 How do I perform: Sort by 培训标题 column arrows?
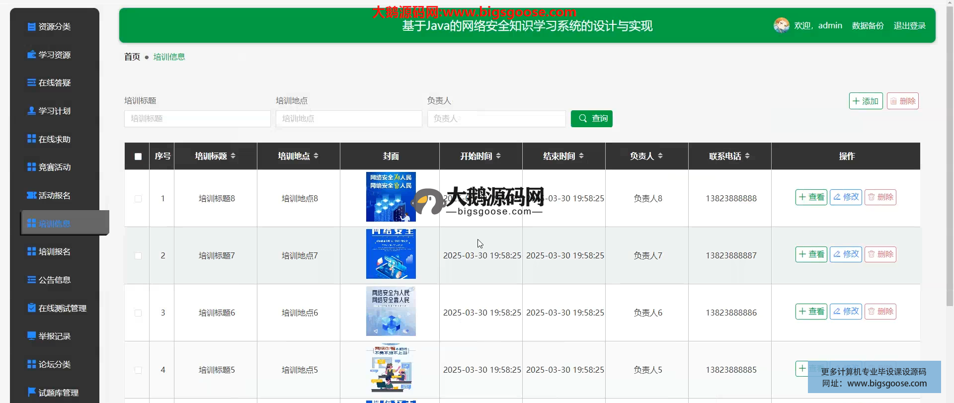pyautogui.click(x=233, y=156)
